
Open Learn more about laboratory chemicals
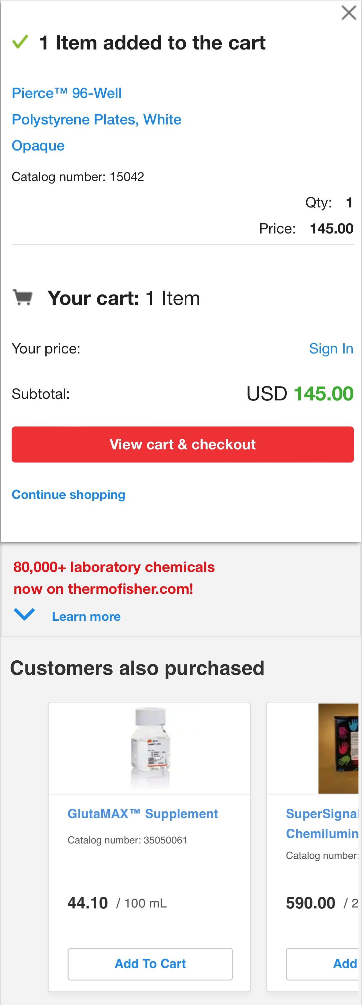(86, 617)
